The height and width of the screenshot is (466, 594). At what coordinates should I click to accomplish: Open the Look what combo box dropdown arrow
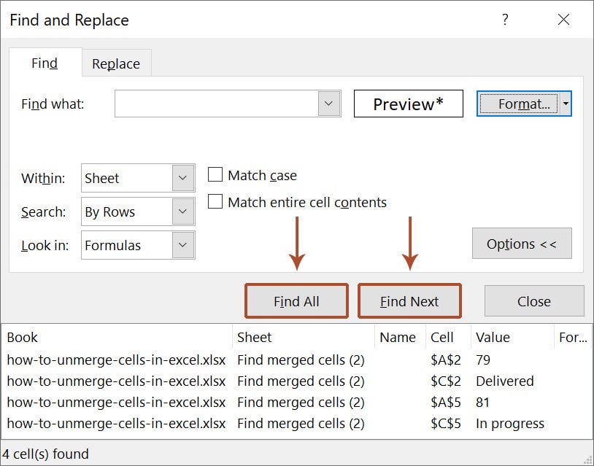coord(328,104)
